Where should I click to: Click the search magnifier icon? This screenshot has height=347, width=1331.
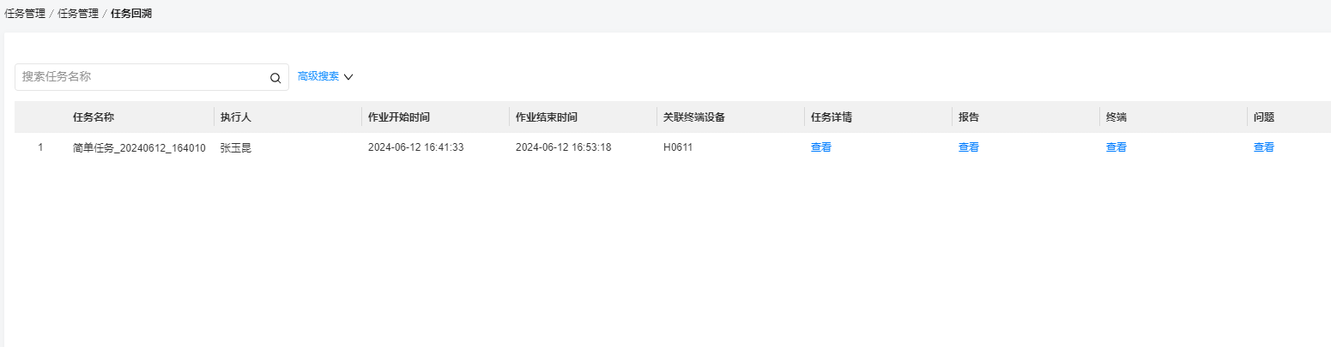[x=275, y=77]
